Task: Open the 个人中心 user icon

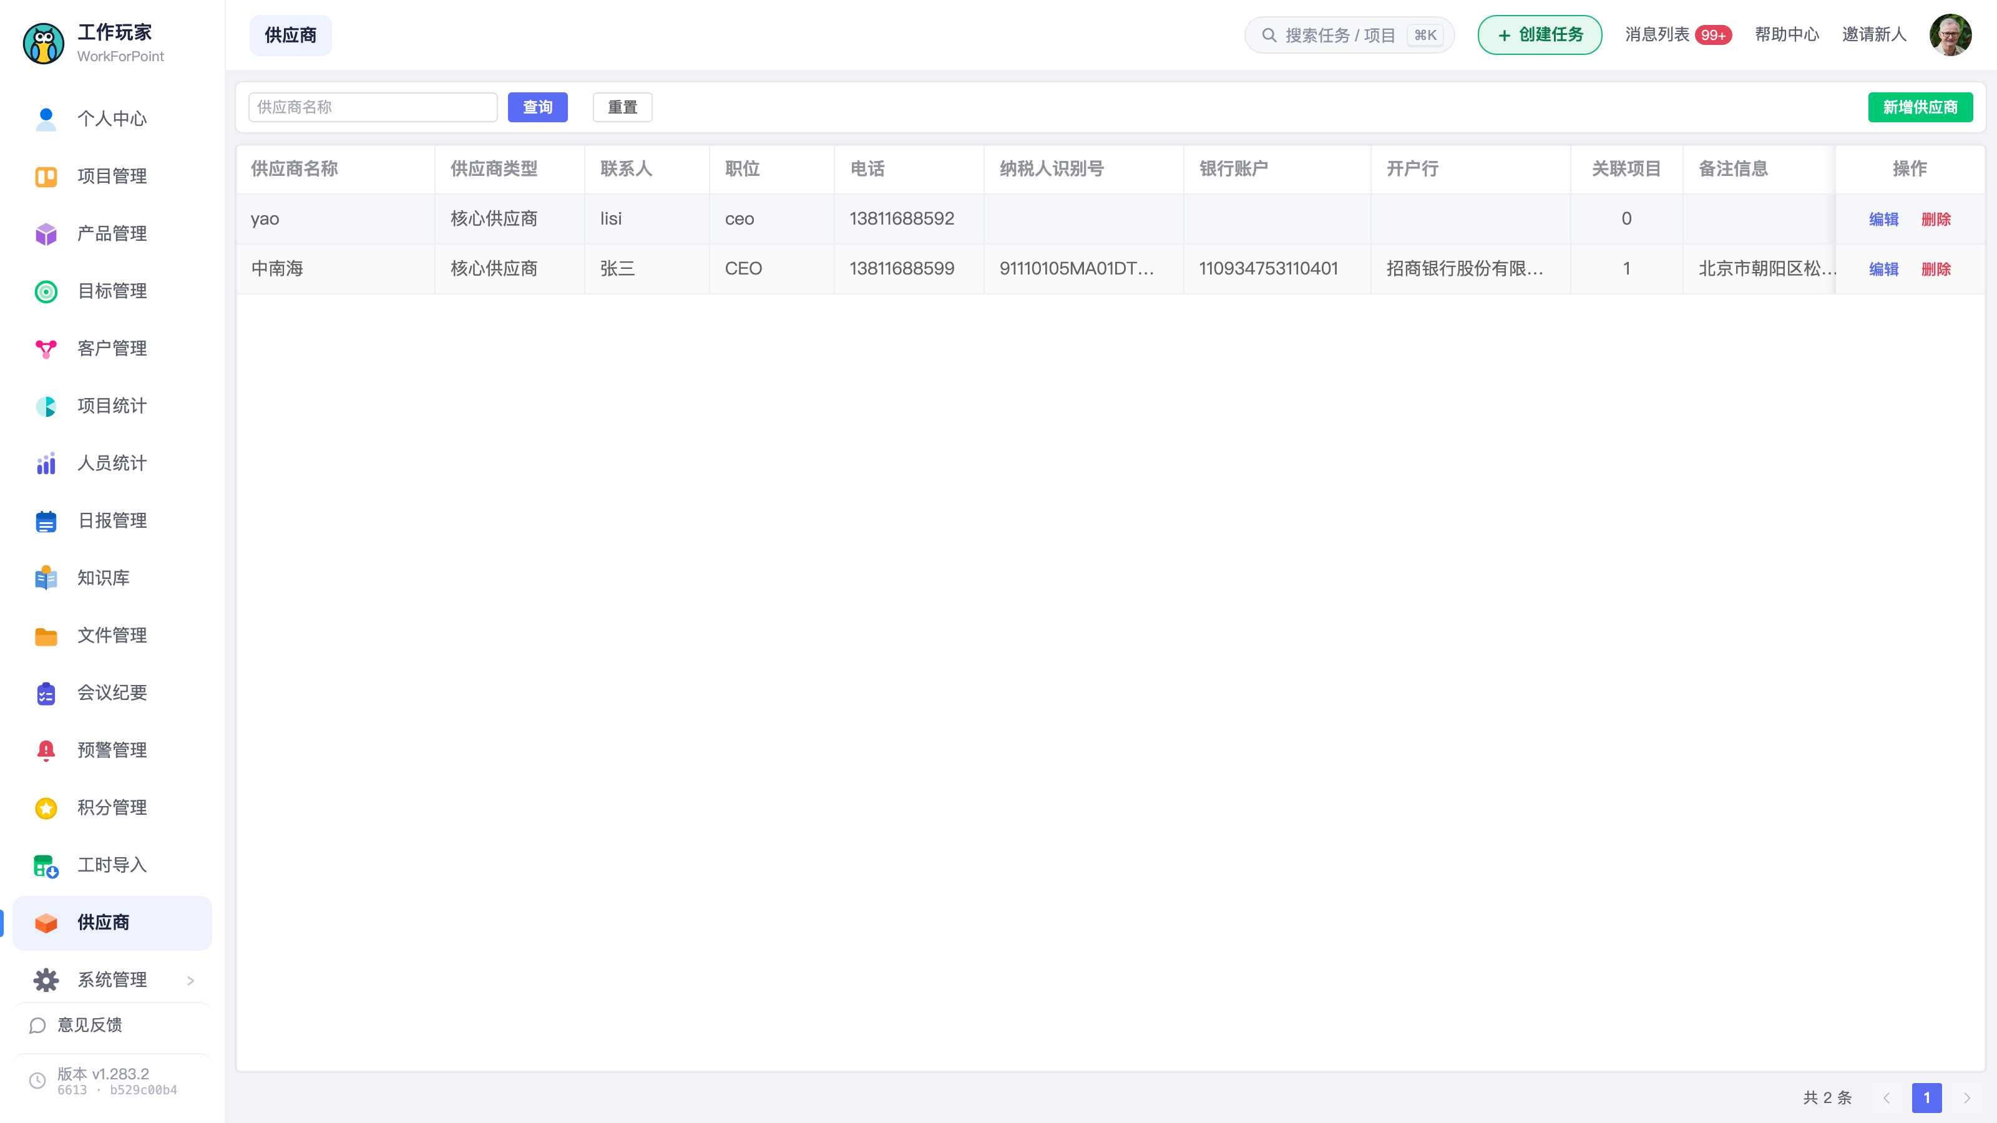Action: [x=46, y=119]
